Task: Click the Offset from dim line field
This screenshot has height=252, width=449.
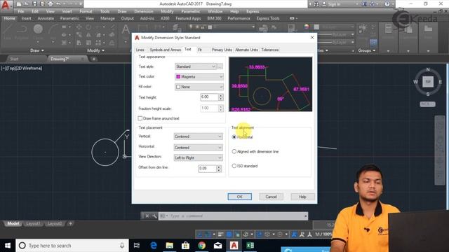Action: [x=208, y=169]
